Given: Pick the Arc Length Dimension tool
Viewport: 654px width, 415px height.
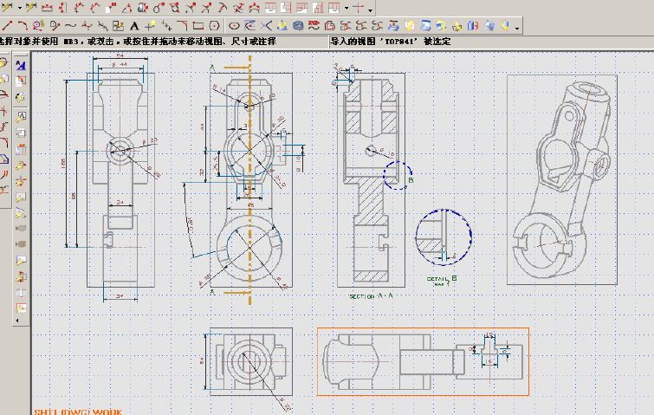Looking at the screenshot, I should [x=254, y=8].
